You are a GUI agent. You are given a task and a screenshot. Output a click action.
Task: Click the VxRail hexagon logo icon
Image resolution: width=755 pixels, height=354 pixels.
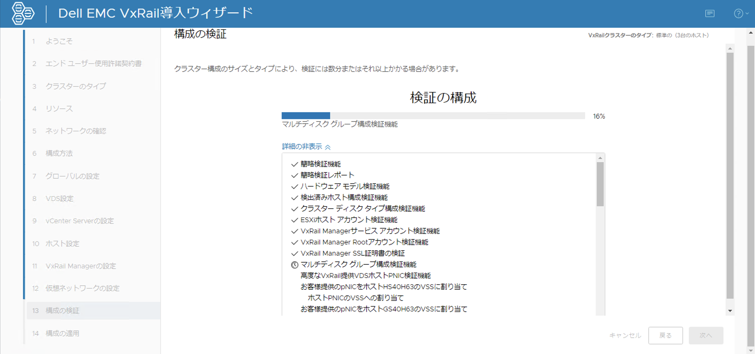(x=23, y=13)
